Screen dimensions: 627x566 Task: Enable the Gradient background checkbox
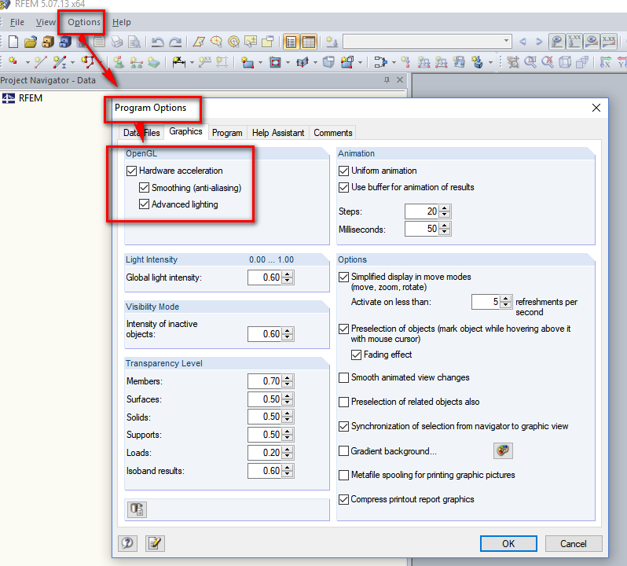pos(343,451)
